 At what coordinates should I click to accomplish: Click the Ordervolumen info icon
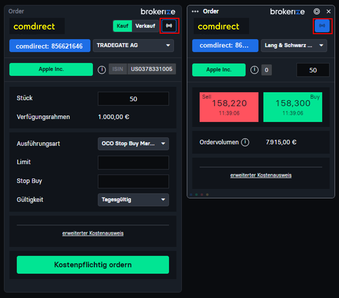click(245, 142)
